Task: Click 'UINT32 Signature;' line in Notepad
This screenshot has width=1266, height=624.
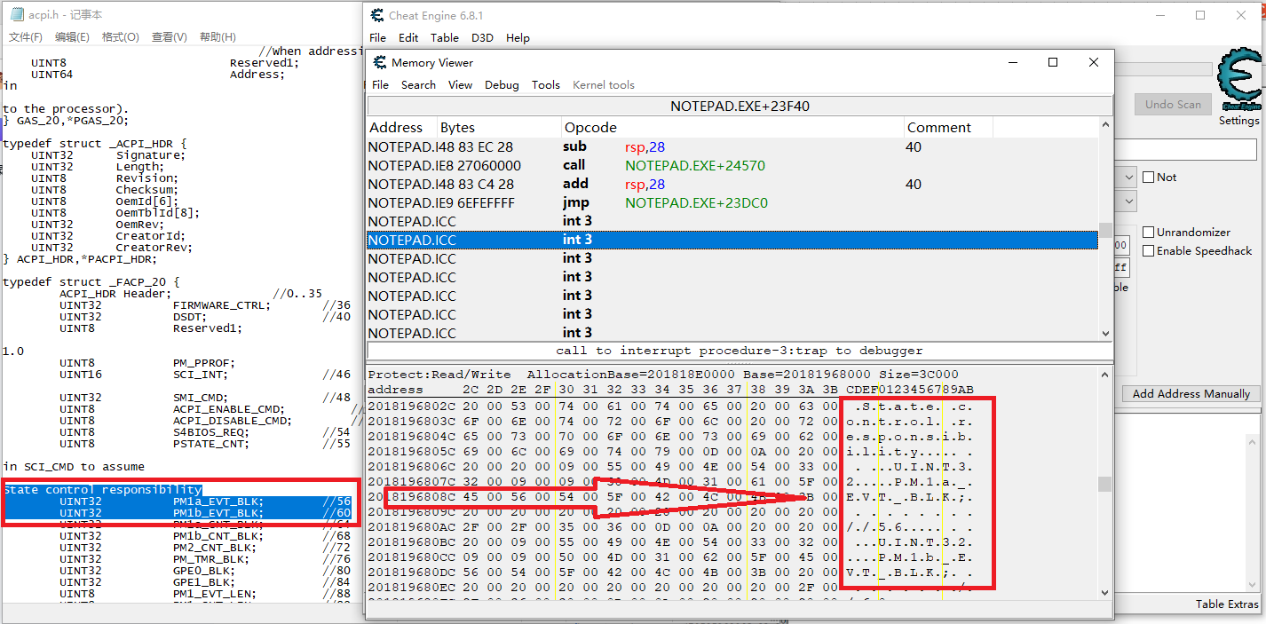Action: point(108,154)
